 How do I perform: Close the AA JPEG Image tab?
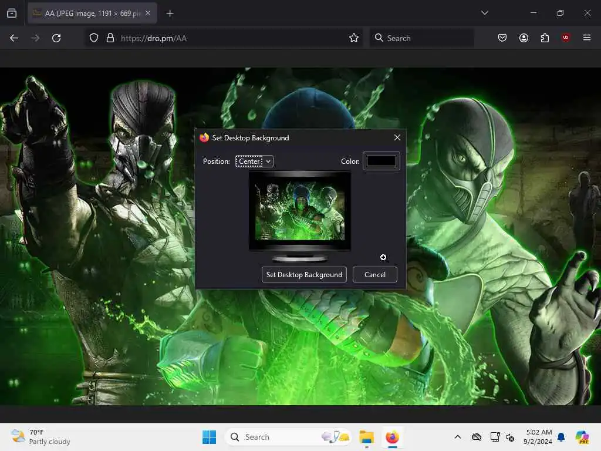148,14
